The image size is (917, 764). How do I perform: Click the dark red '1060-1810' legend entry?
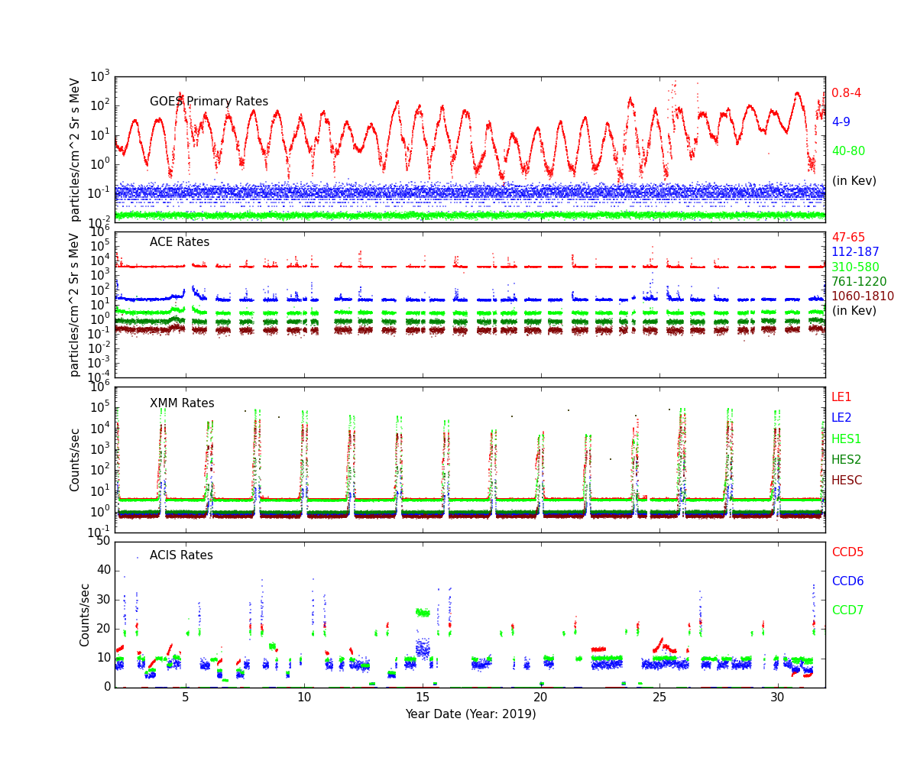[x=862, y=296]
